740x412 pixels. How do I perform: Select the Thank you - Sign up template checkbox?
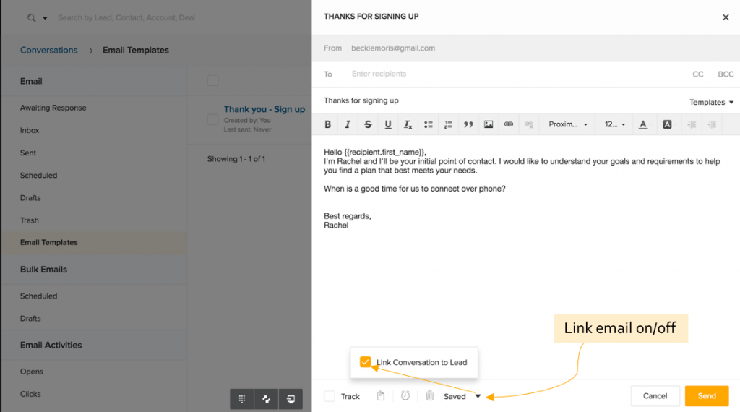[213, 119]
